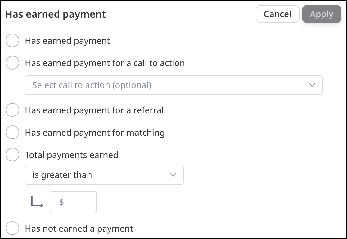Image resolution: width=347 pixels, height=239 pixels.
Task: Select the 'Has earned payment for a referral' radio
Action: tap(13, 110)
